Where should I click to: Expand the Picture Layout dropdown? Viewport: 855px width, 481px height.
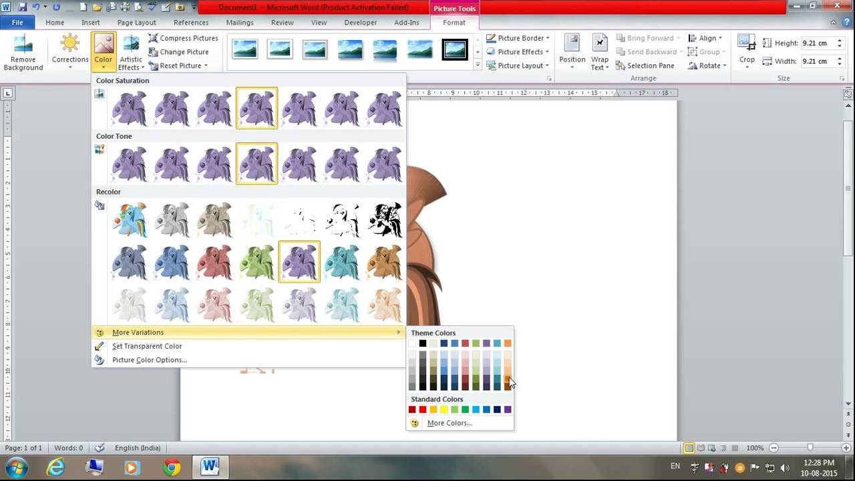click(x=547, y=65)
